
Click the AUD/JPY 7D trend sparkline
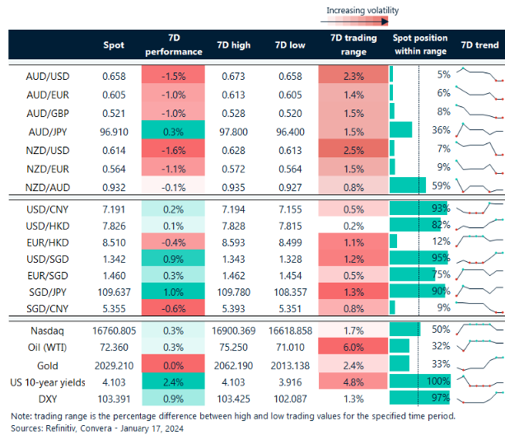click(x=478, y=129)
